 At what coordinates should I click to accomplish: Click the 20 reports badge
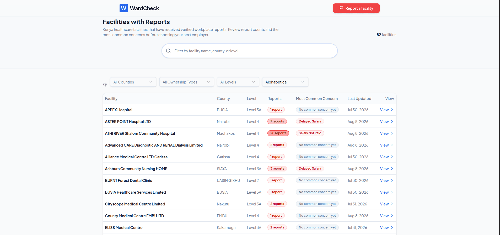tap(278, 133)
